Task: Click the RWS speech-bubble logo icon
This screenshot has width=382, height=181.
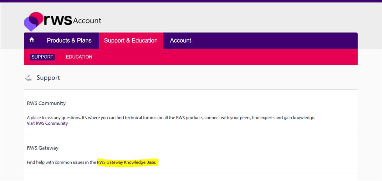Action: 33,21
